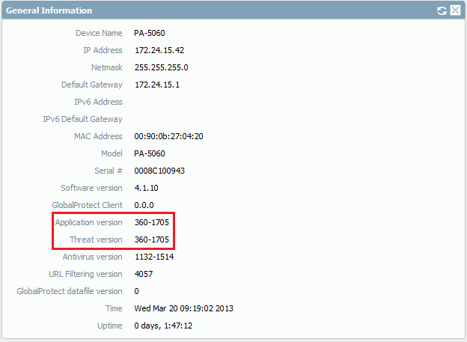This screenshot has height=342, width=467.
Task: Click the MAC Address label
Action: [98, 136]
